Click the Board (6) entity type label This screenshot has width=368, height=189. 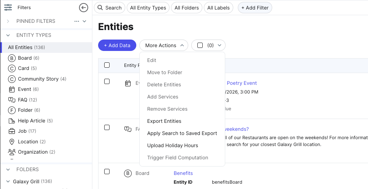[29, 58]
